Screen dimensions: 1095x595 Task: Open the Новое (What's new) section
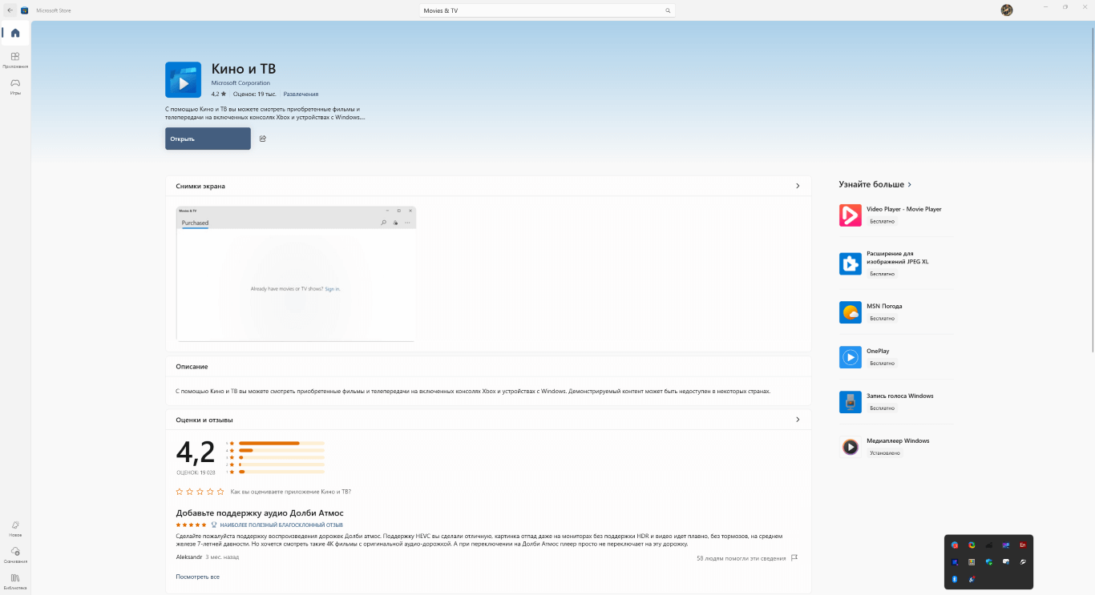pyautogui.click(x=15, y=529)
